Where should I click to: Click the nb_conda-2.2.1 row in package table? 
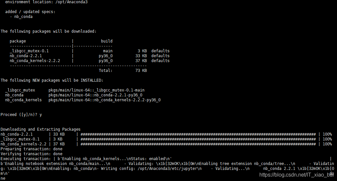tap(89, 56)
